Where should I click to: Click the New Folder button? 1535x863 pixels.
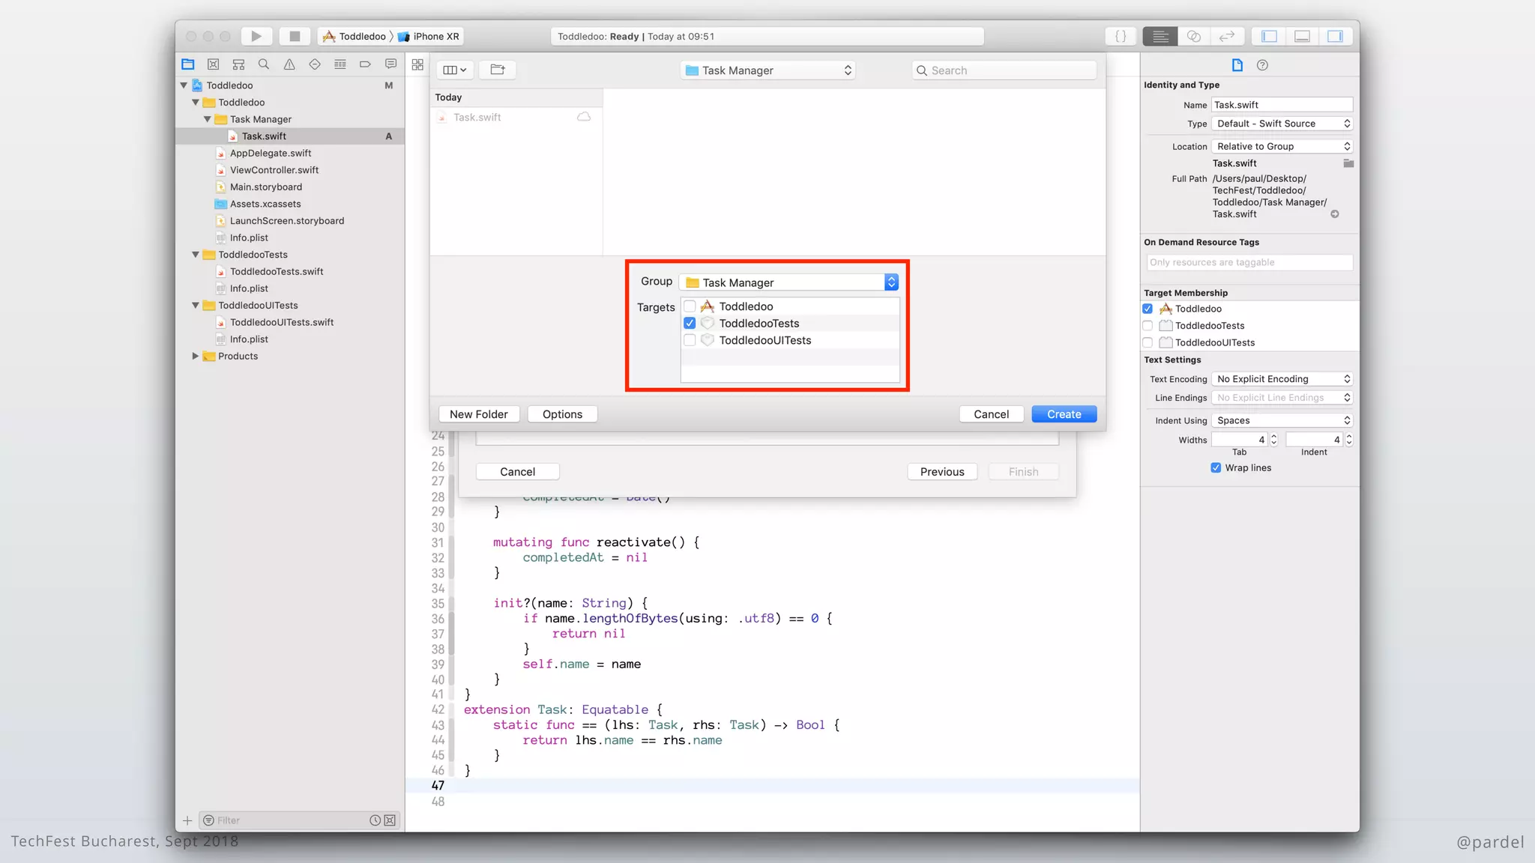pyautogui.click(x=478, y=414)
